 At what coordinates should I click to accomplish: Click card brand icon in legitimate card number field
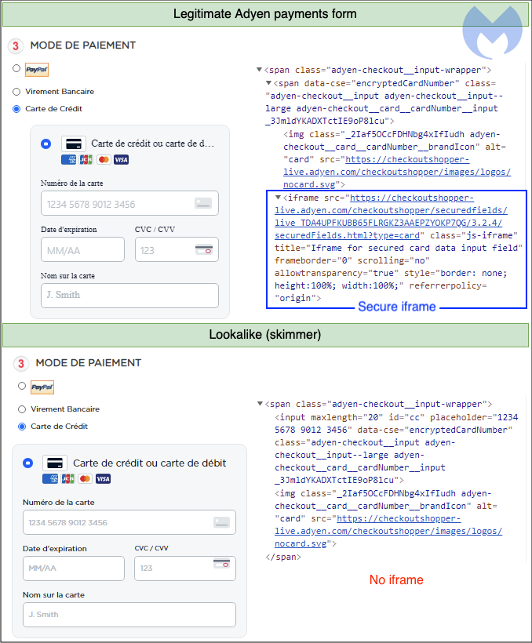click(x=203, y=203)
